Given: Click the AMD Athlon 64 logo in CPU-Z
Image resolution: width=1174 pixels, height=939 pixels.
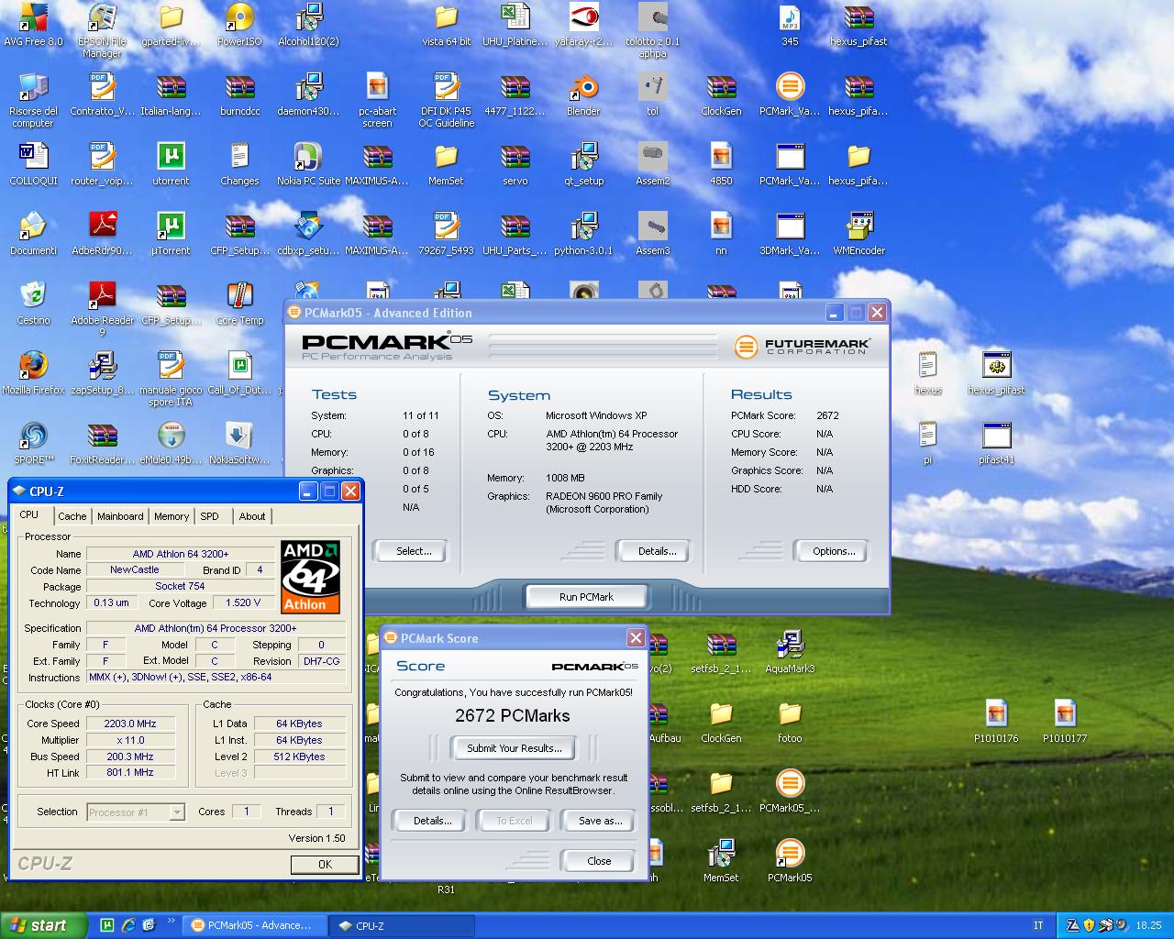Looking at the screenshot, I should coord(310,577).
